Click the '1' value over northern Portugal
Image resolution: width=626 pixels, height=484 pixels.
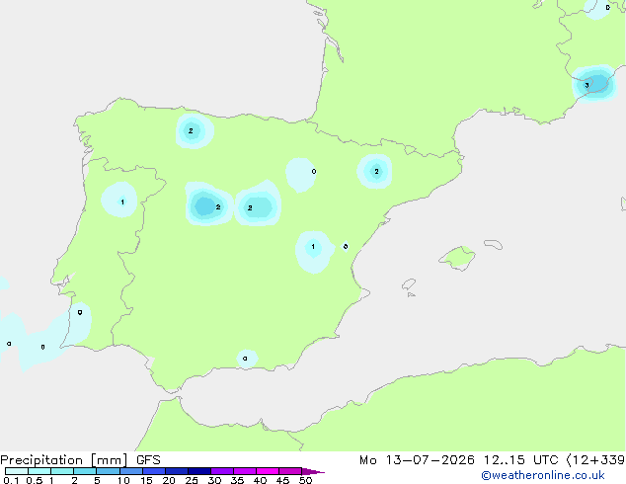122,202
